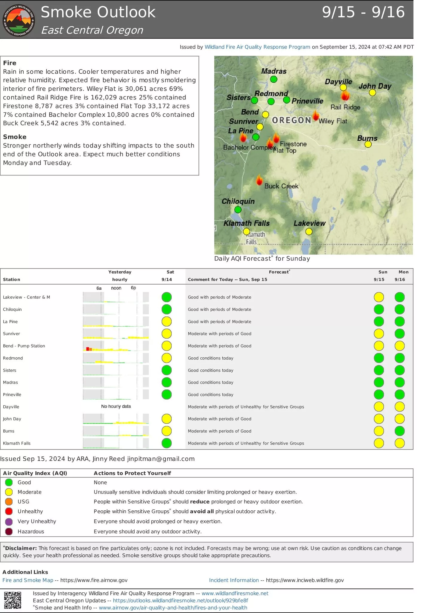Click the 'Chiloquin' station name in table

(x=12, y=309)
